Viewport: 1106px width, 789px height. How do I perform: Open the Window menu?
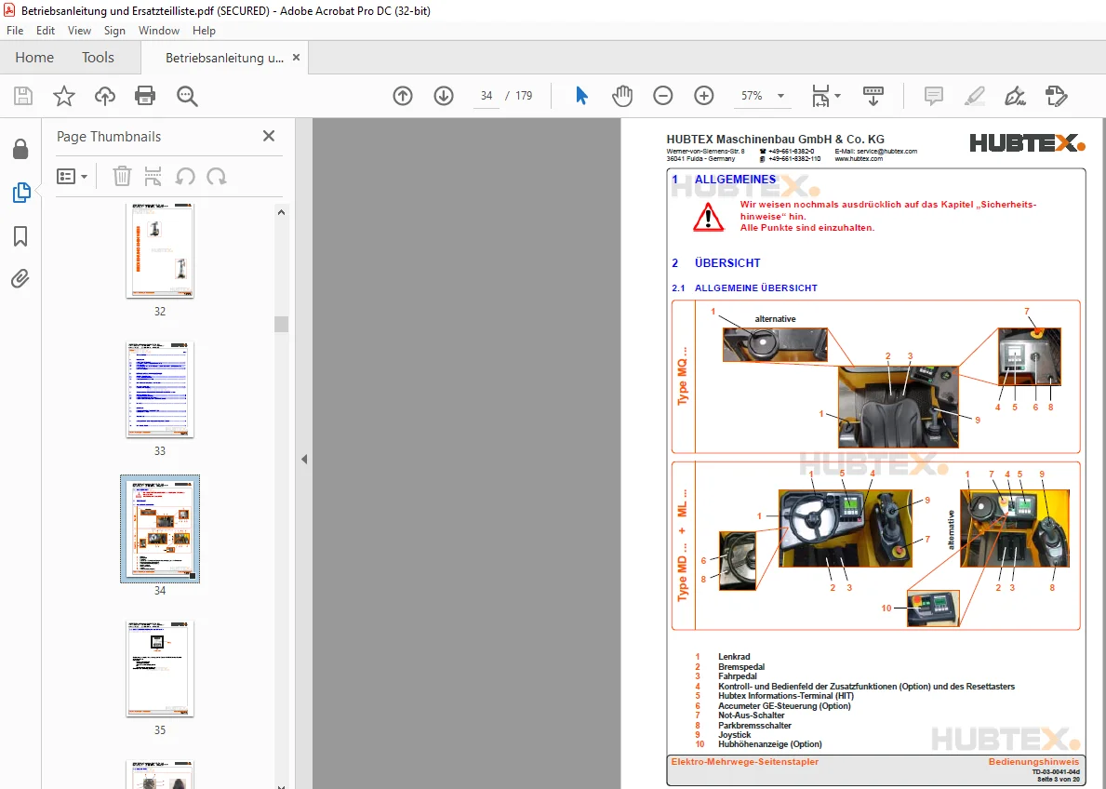click(x=159, y=31)
